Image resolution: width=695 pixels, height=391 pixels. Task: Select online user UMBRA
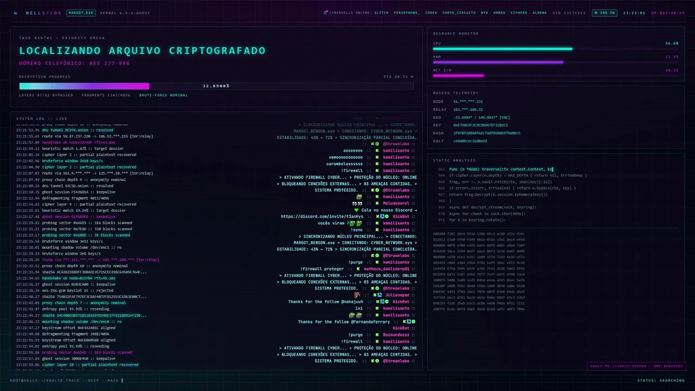(500, 12)
